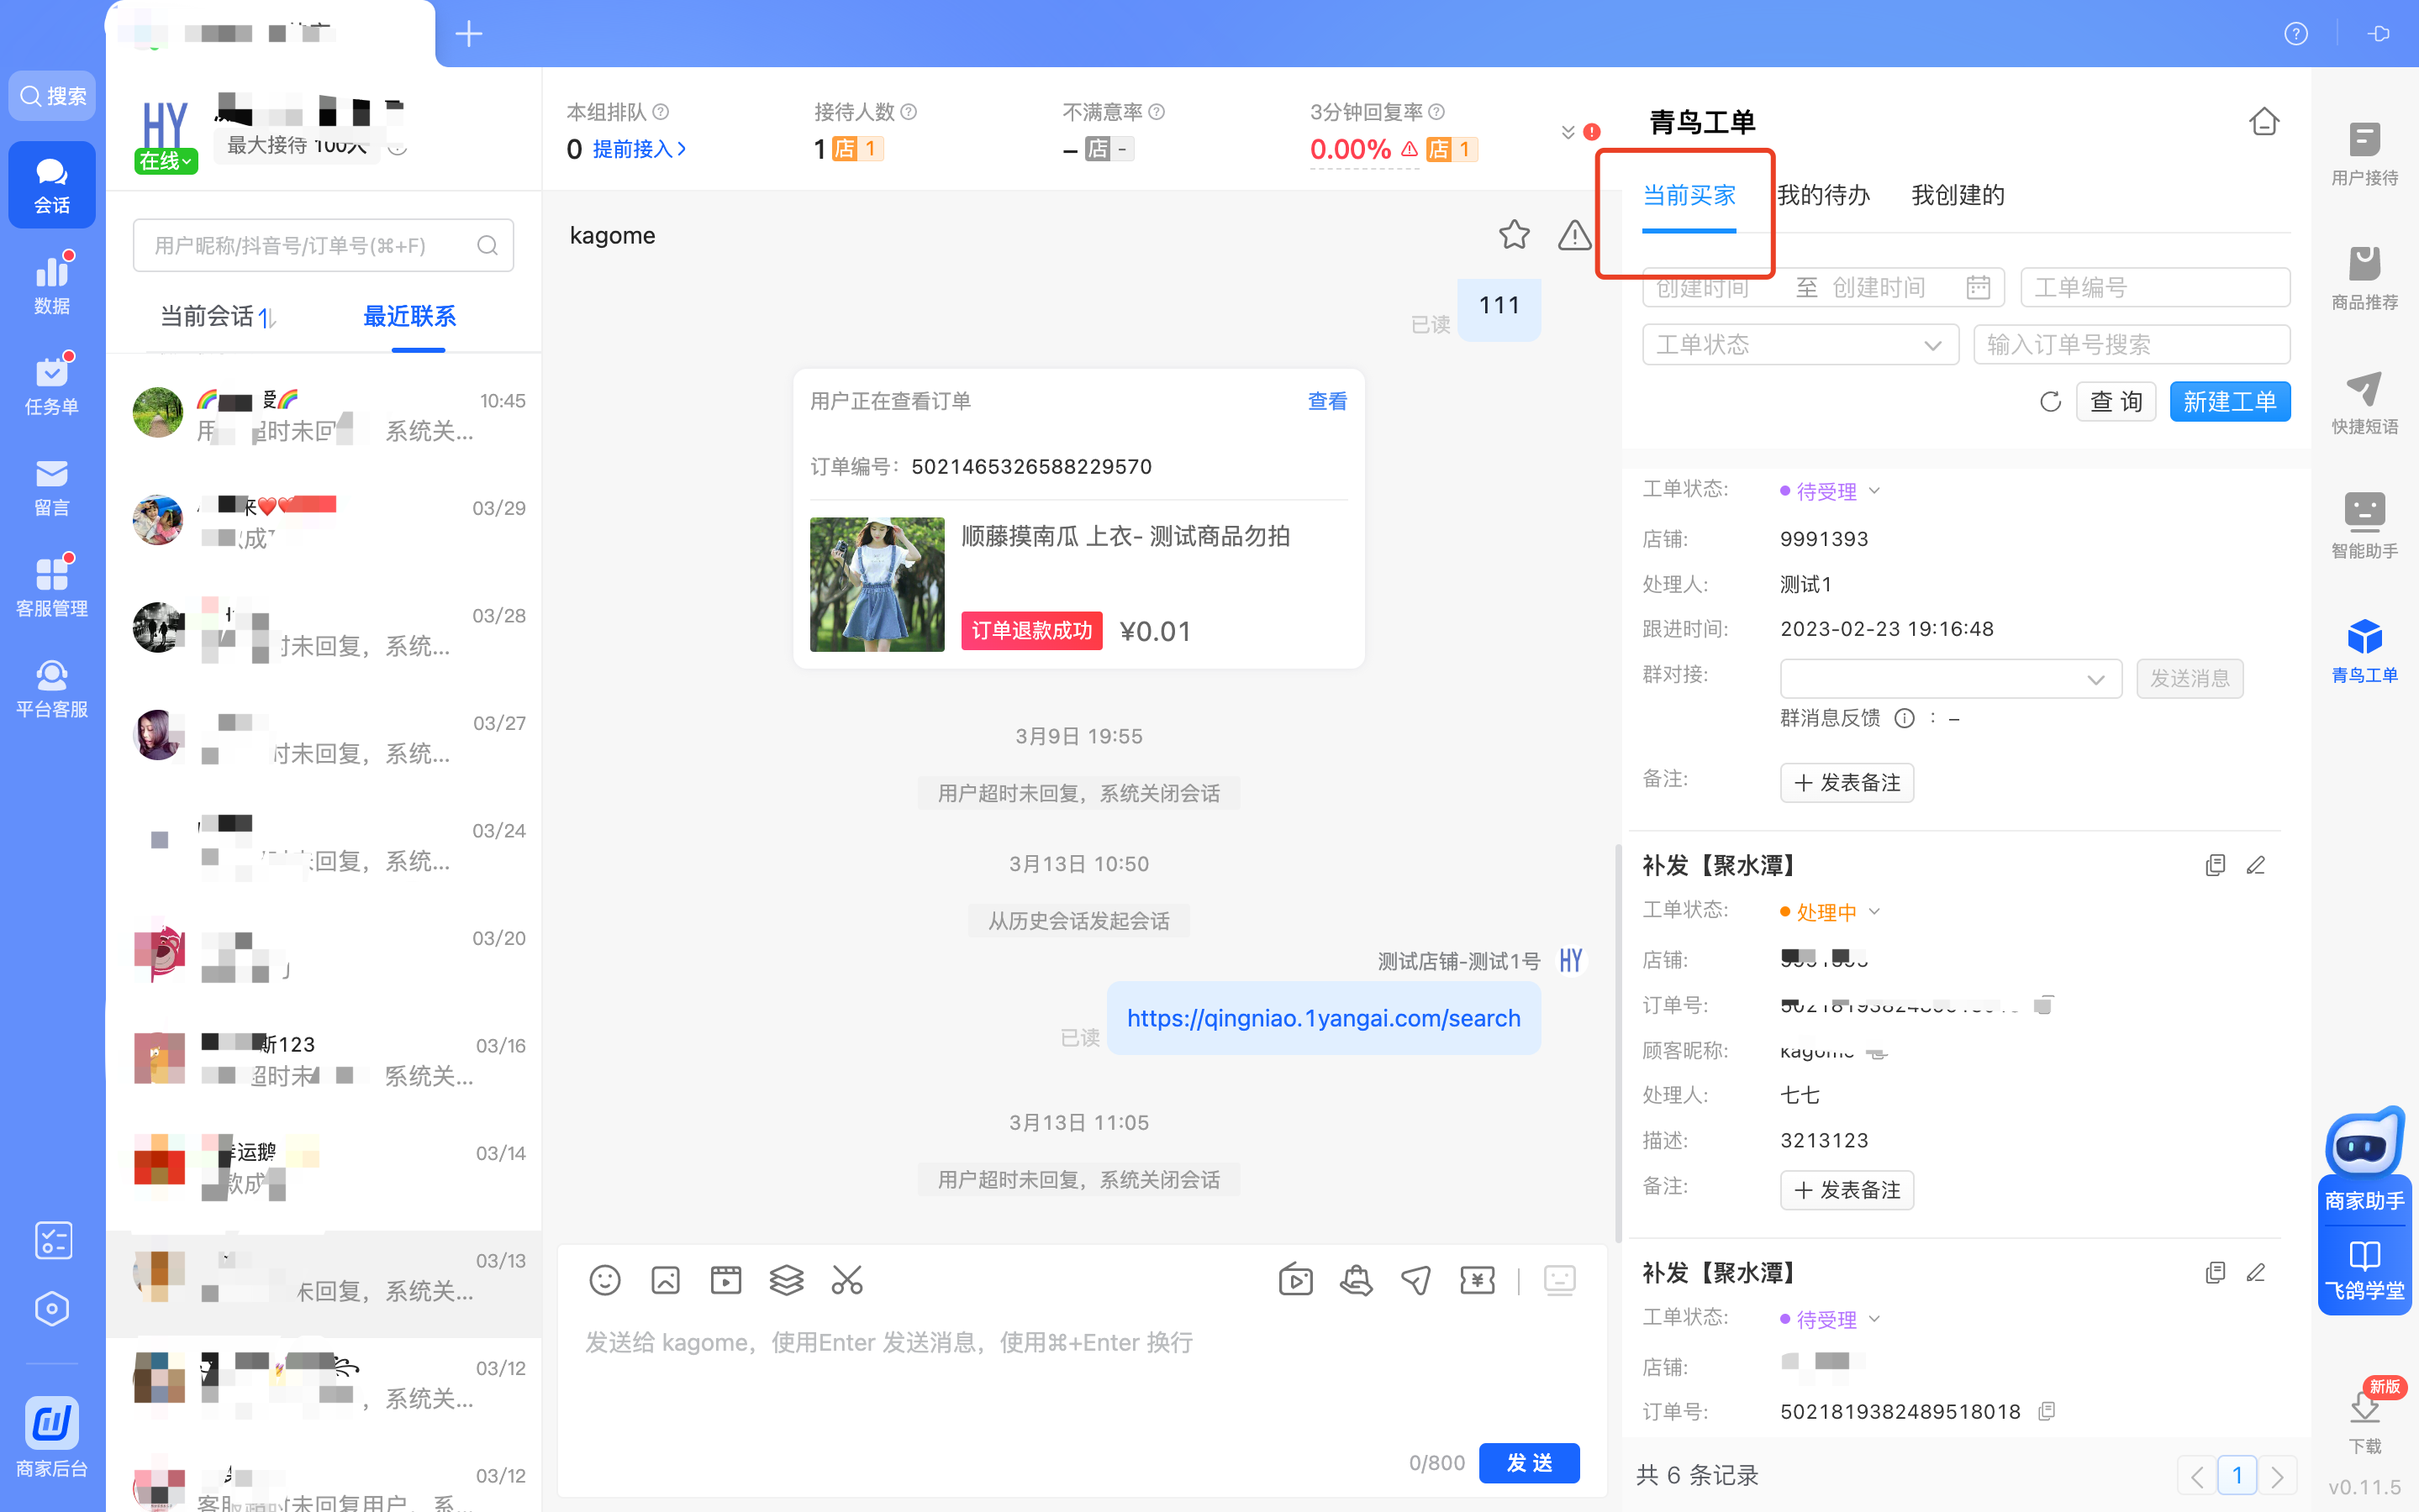This screenshot has width=2419, height=1512.
Task: Click the product thumbnail on the order card
Action: pyautogui.click(x=877, y=585)
